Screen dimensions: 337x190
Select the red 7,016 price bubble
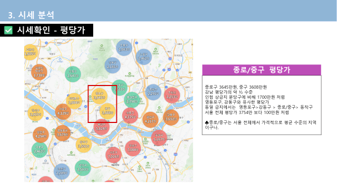coord(114,155)
